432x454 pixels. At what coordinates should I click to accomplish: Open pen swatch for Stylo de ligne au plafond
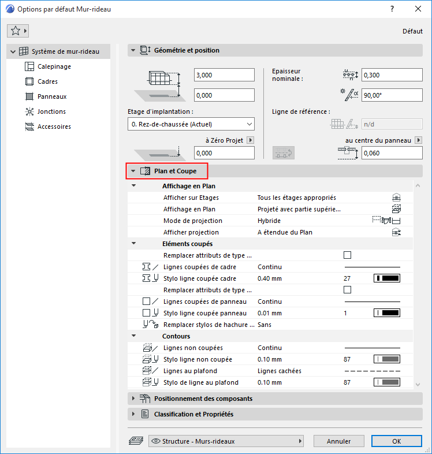(387, 382)
